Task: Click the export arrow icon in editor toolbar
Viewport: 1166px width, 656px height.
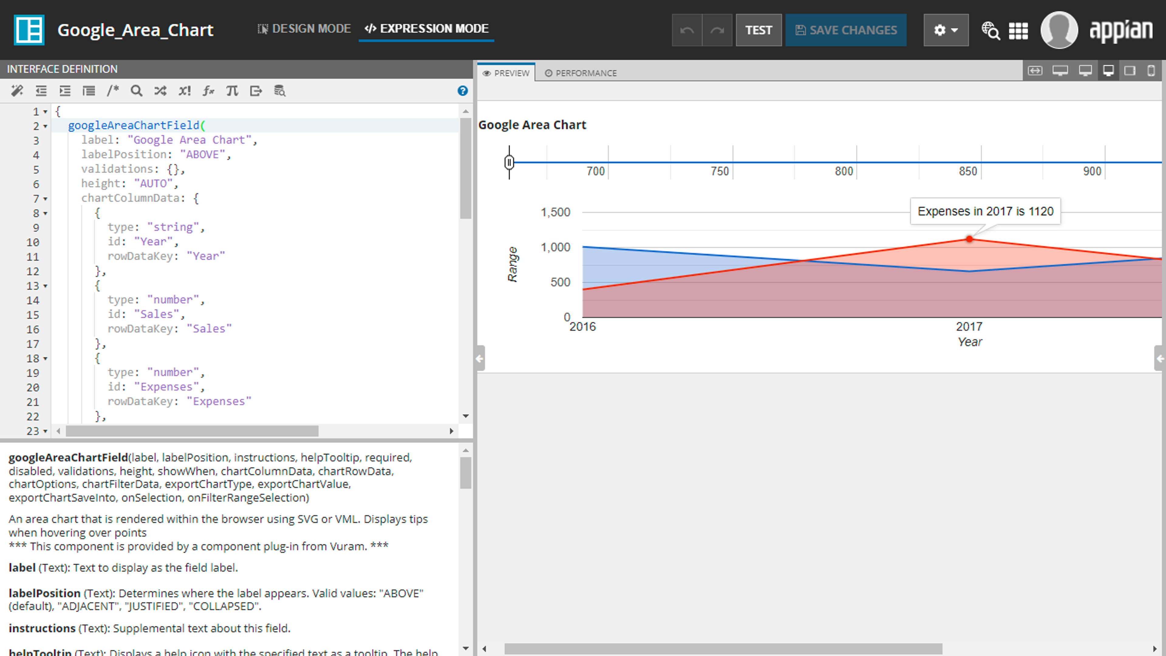Action: (256, 91)
